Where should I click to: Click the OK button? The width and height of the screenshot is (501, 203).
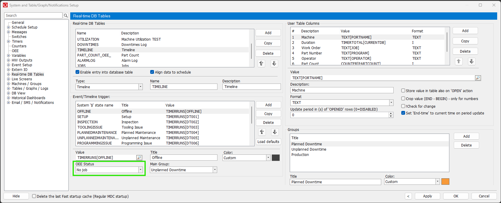coord(456,196)
